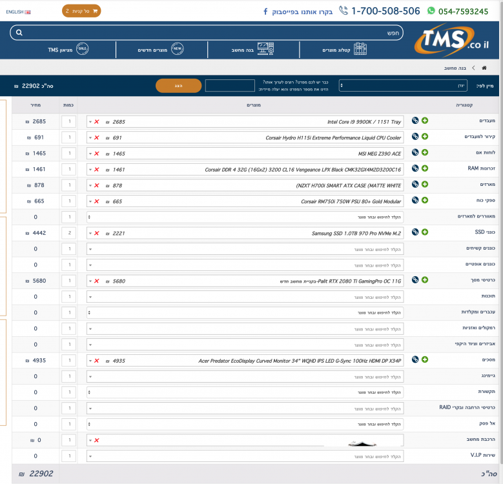Open software product dropdown

[x=245, y=297]
